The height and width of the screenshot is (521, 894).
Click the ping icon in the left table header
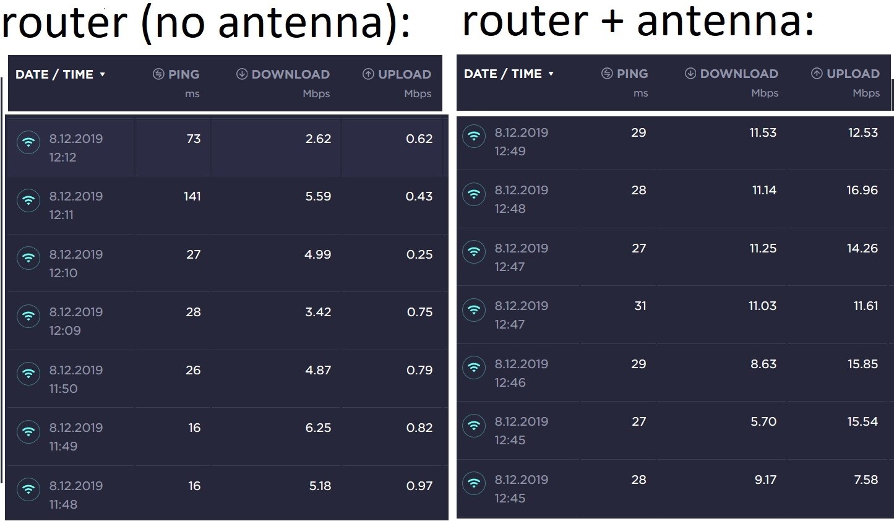tap(158, 74)
